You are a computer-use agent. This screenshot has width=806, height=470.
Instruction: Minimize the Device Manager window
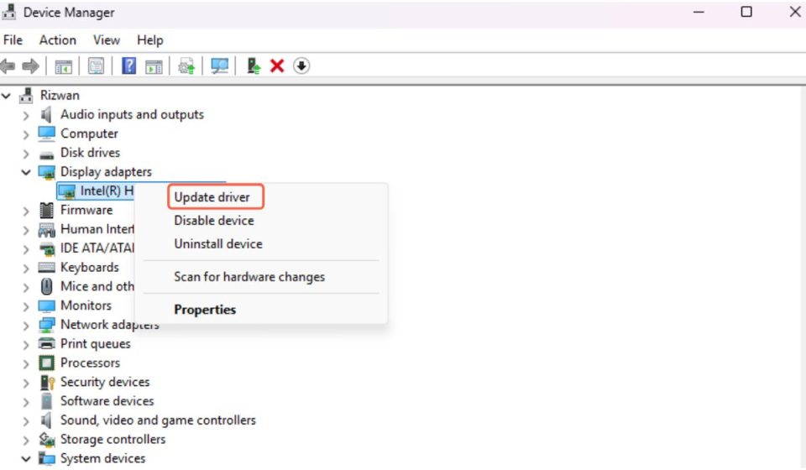(699, 12)
